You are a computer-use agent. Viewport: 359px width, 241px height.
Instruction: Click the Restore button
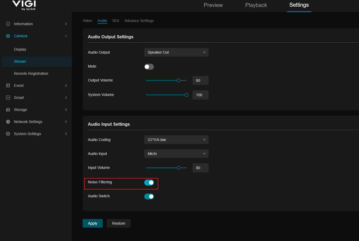tap(119, 223)
